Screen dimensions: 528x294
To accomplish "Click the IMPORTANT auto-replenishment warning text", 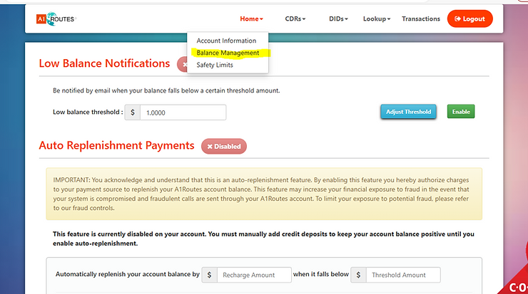I will click(x=261, y=194).
